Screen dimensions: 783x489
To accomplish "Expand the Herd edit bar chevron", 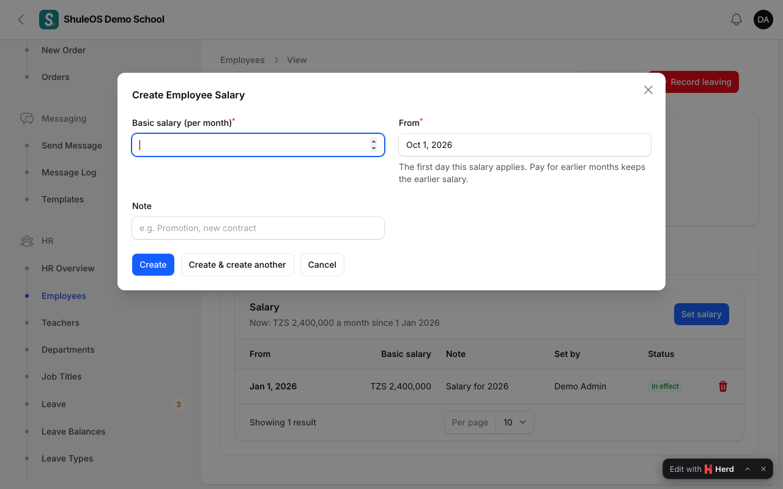I will pos(748,469).
